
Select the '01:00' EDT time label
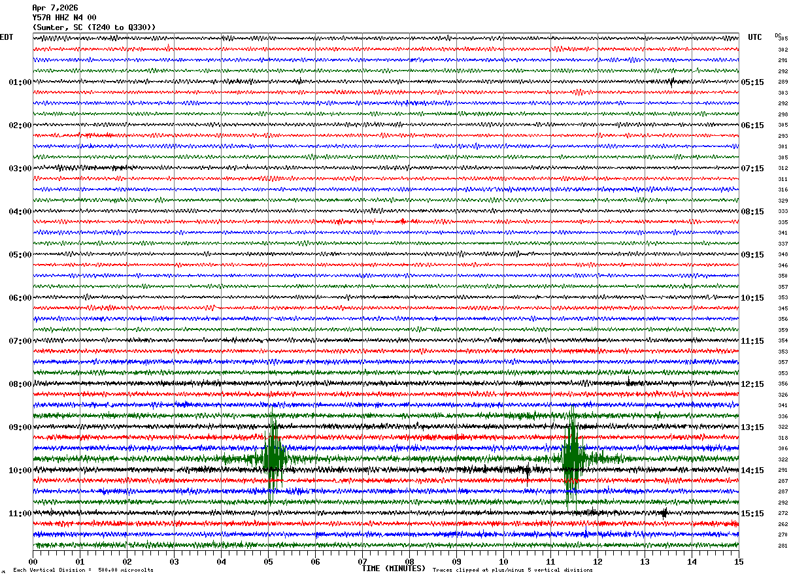click(x=20, y=82)
